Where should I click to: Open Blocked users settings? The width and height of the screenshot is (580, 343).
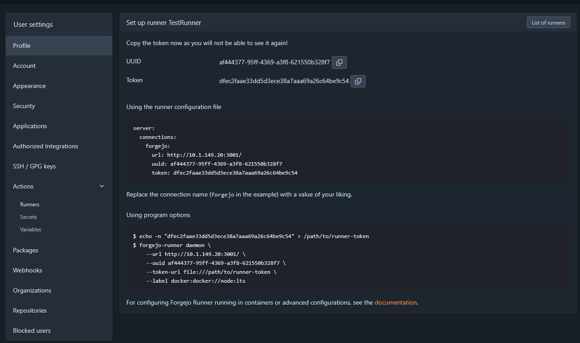(x=59, y=330)
